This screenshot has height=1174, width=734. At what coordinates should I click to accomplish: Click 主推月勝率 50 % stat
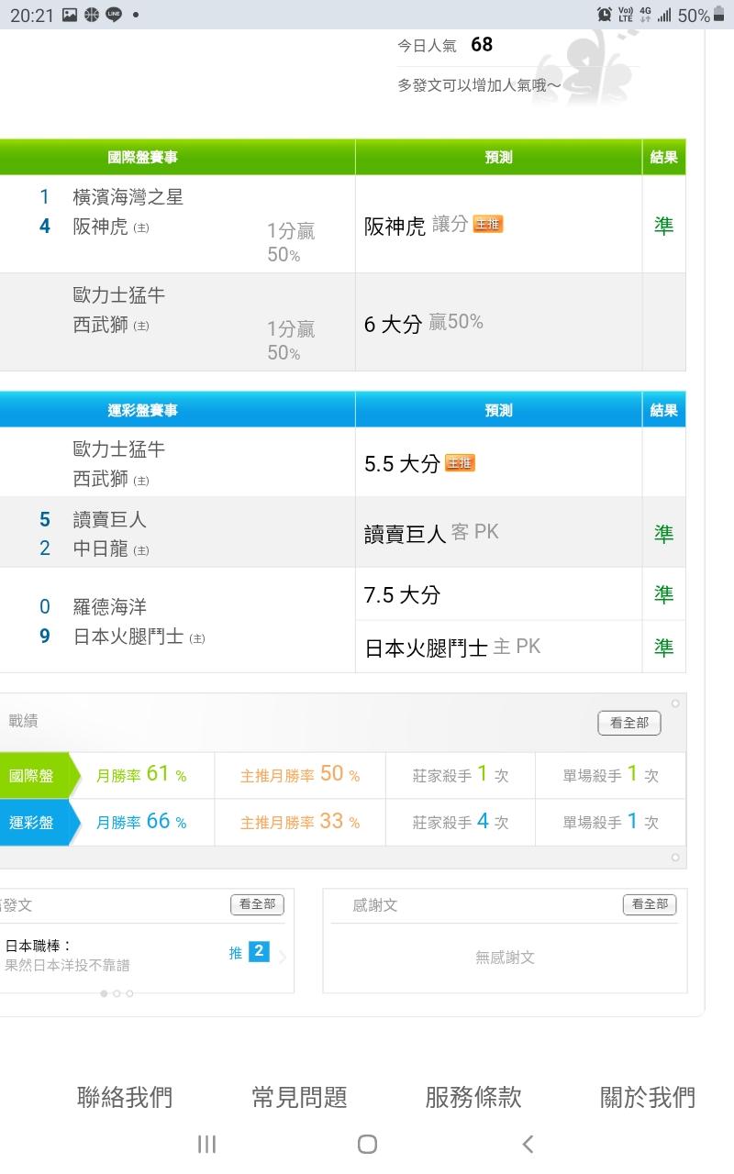coord(300,775)
